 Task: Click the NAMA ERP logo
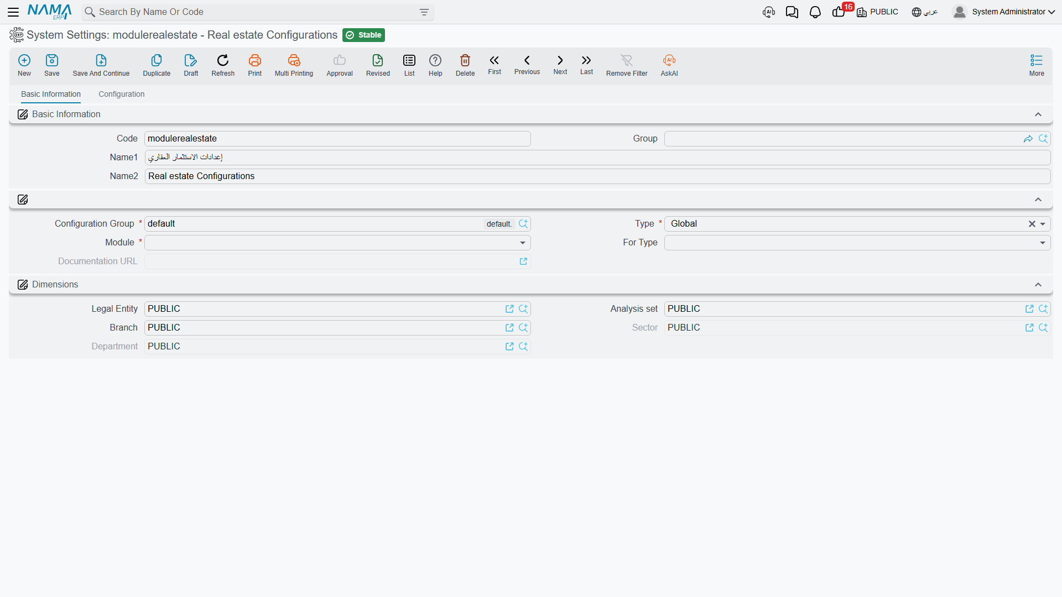(x=49, y=12)
